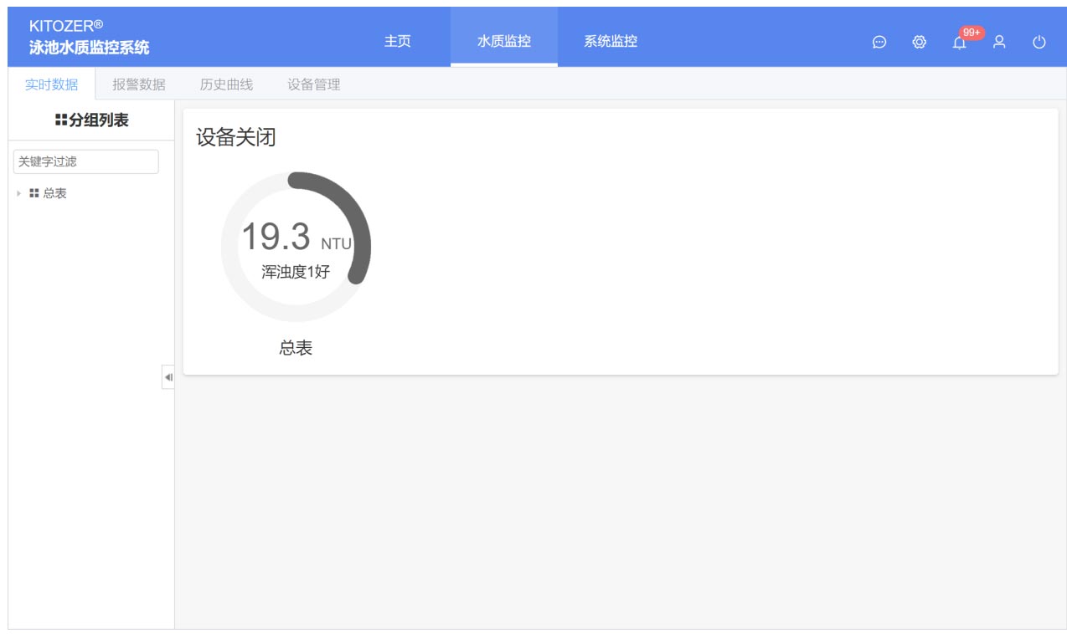Viewport: 1067px width, 634px height.
Task: Click the KITOZER 泳池水质监控系统 logo
Action: (x=89, y=37)
